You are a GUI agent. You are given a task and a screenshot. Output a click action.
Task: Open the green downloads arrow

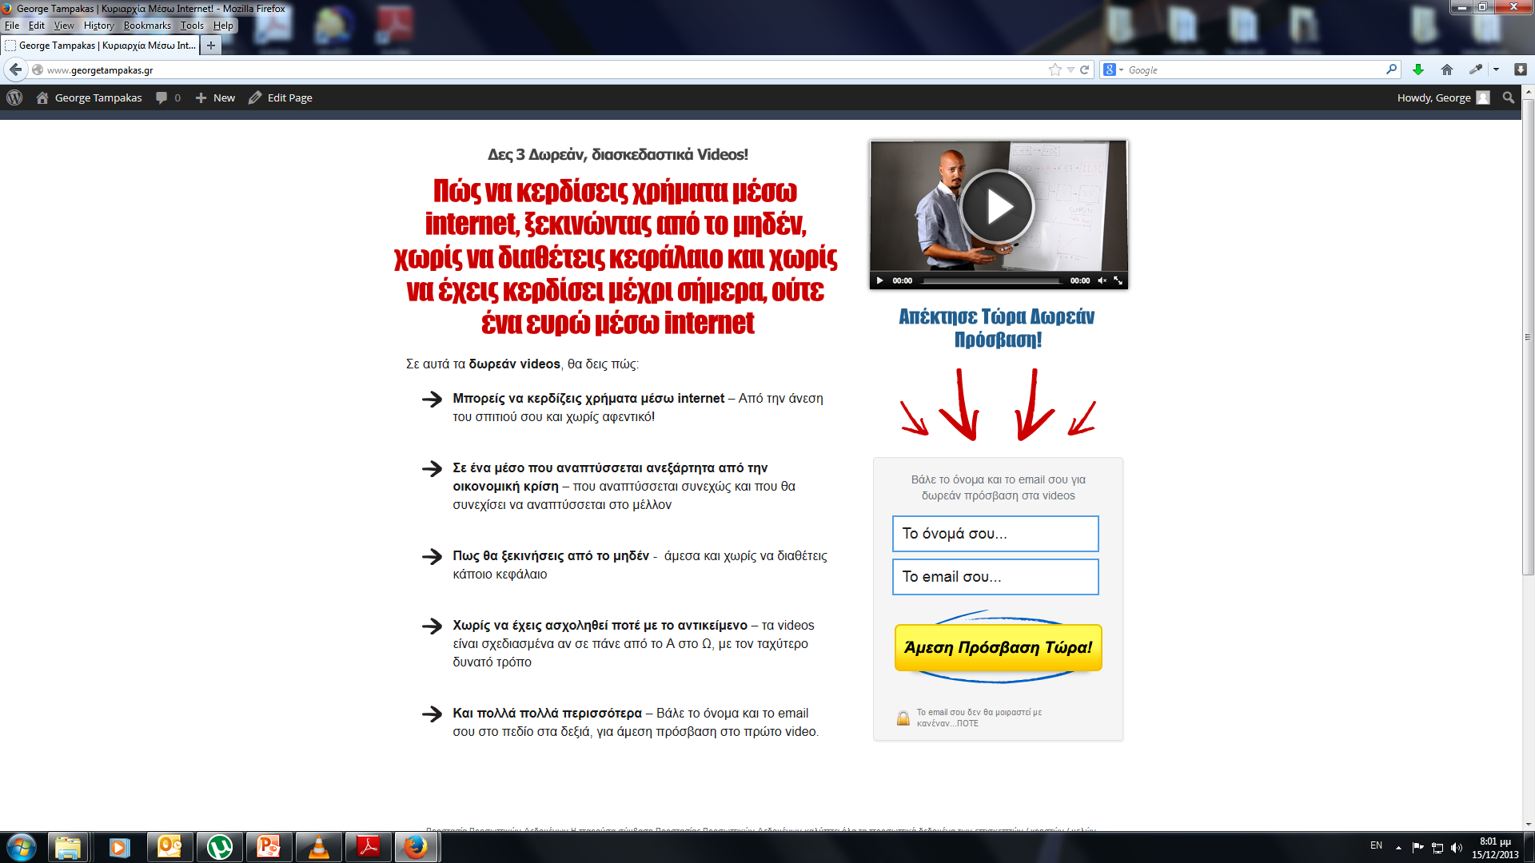(1418, 70)
